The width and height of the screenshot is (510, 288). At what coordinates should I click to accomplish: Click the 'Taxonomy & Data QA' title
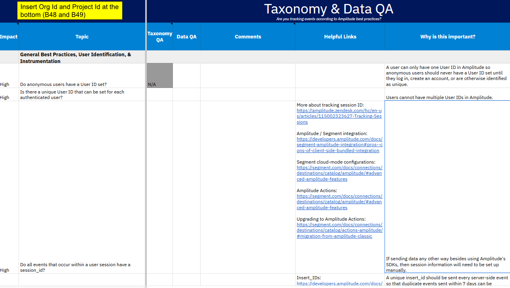tap(328, 9)
